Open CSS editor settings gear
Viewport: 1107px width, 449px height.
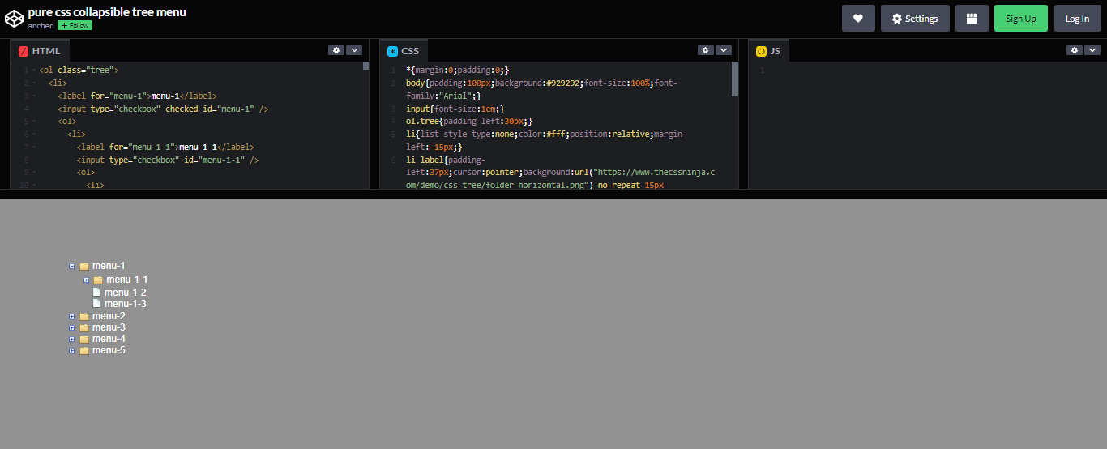tap(705, 50)
